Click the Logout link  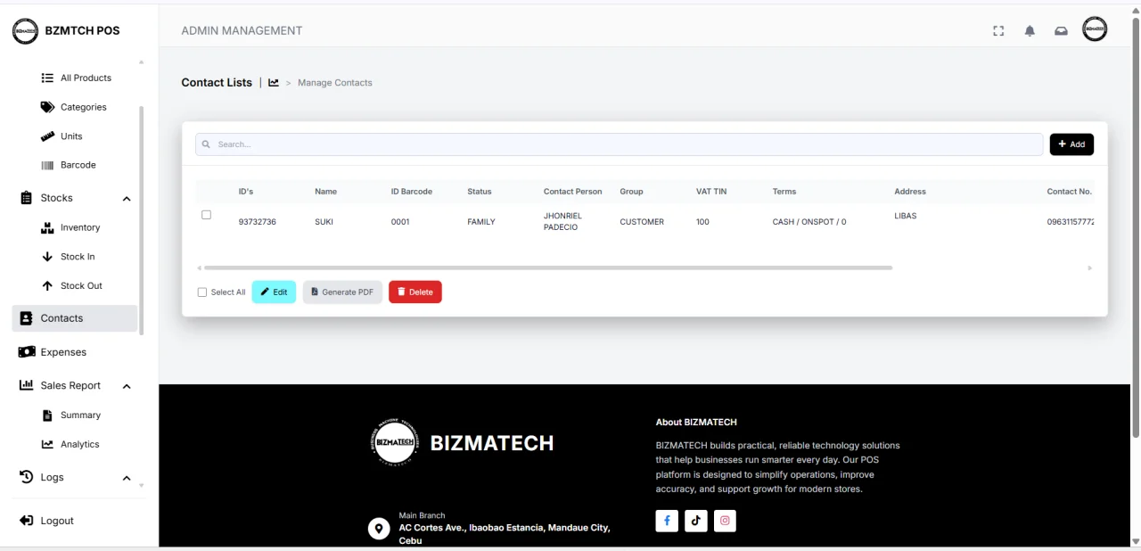click(x=57, y=521)
